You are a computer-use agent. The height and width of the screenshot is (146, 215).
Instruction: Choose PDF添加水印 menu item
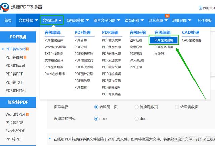111,47
